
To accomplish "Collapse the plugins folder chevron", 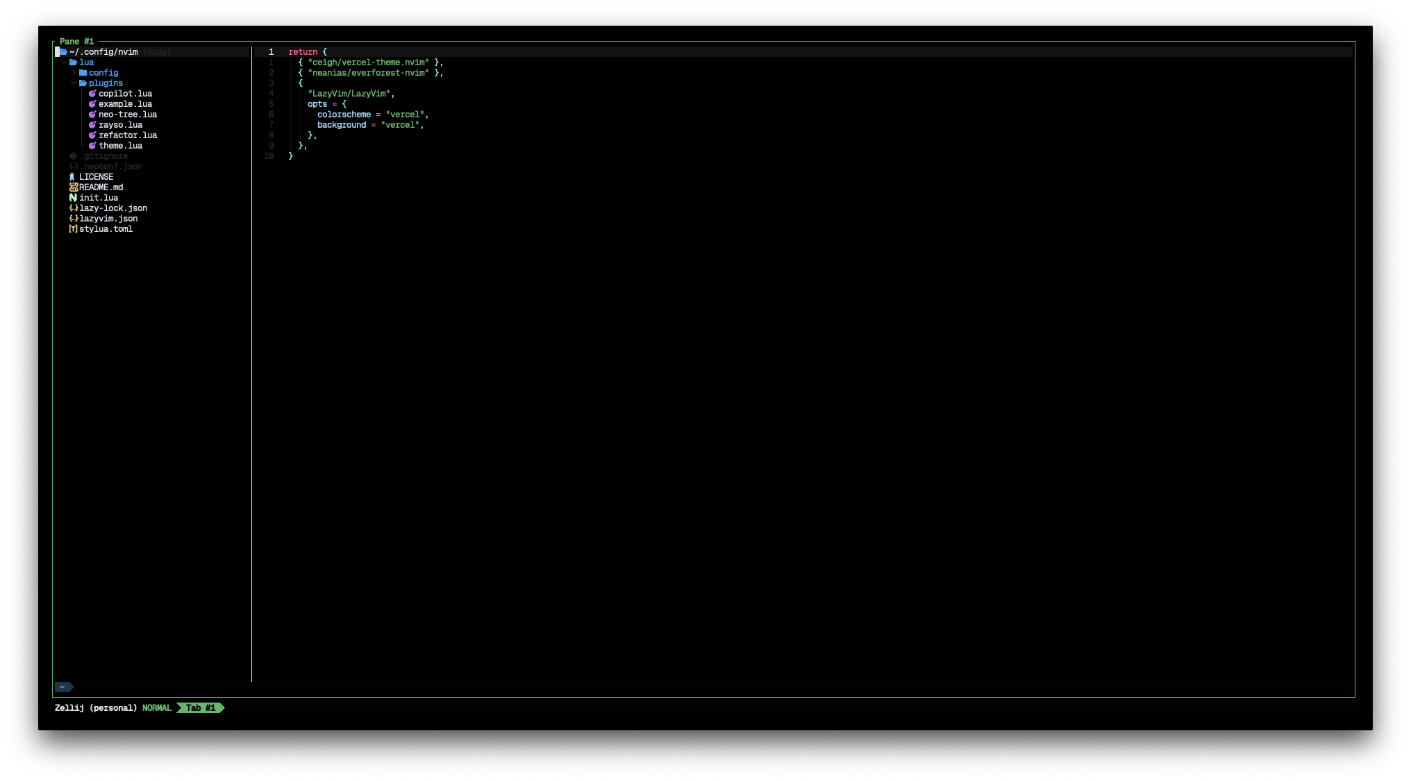I will coord(74,83).
